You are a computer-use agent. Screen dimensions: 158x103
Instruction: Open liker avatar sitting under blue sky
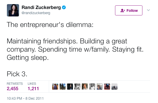(63, 87)
